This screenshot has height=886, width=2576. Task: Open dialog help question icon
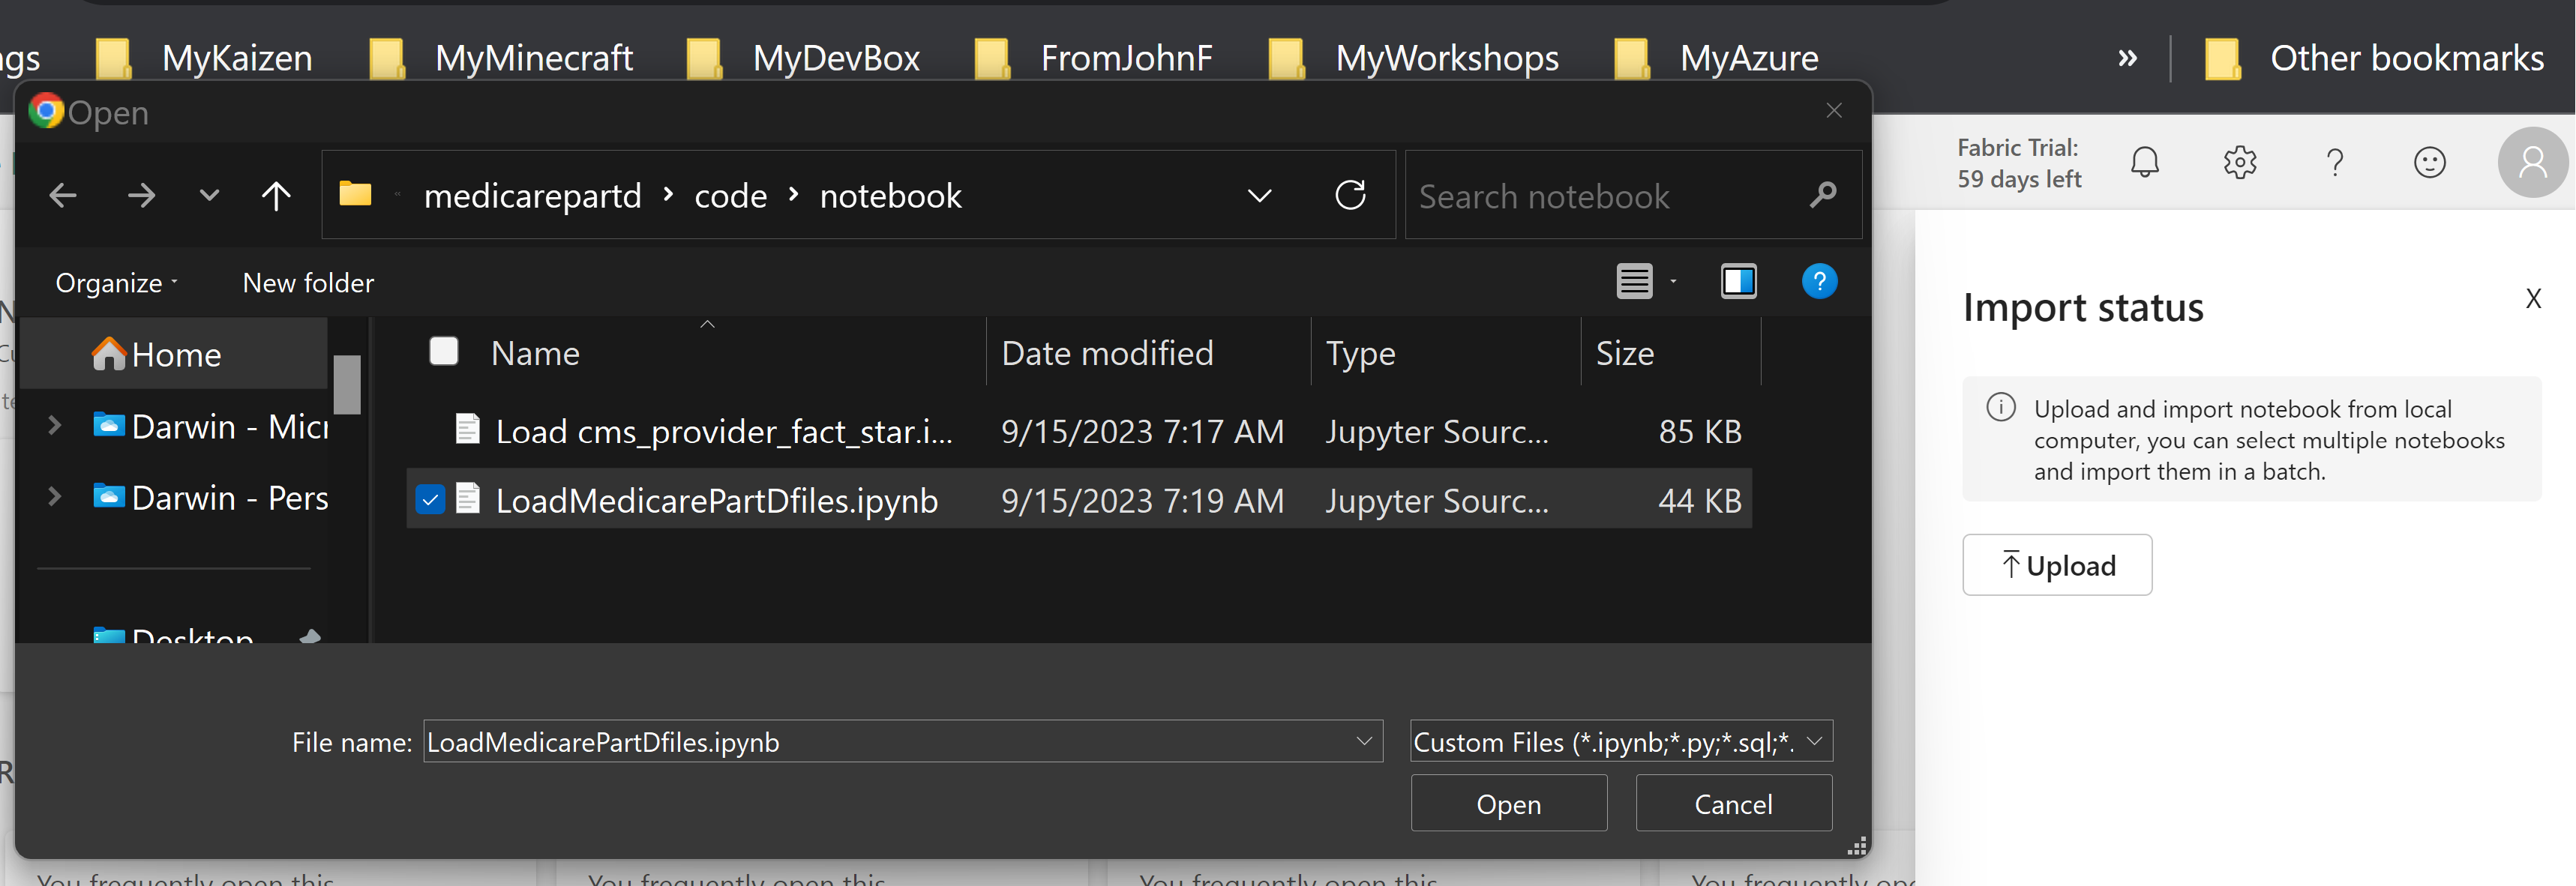pos(1819,282)
